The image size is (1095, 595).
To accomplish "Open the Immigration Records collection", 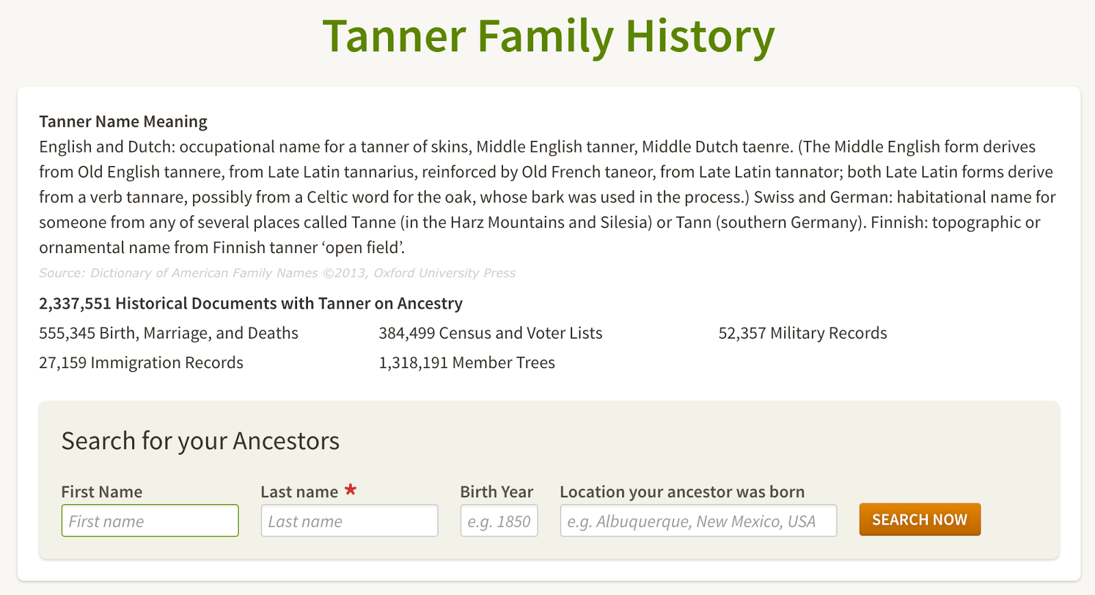I will point(140,362).
